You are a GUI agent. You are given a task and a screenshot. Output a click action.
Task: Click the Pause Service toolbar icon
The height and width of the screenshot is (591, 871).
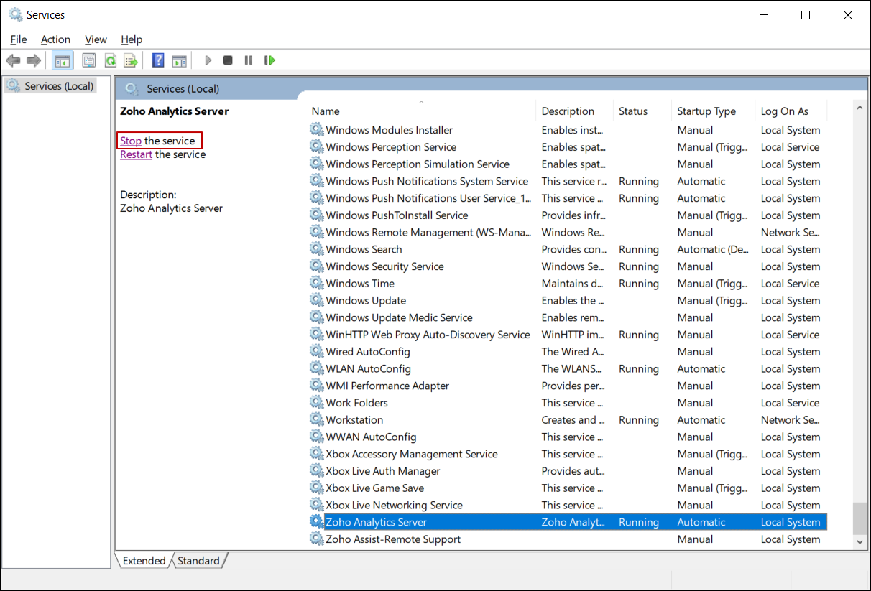(249, 60)
